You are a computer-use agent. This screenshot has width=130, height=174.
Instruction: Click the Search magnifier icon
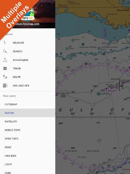pyautogui.click(x=5, y=51)
